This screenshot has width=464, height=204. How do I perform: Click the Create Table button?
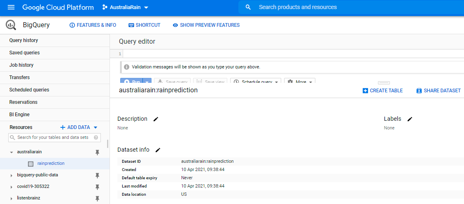point(382,91)
